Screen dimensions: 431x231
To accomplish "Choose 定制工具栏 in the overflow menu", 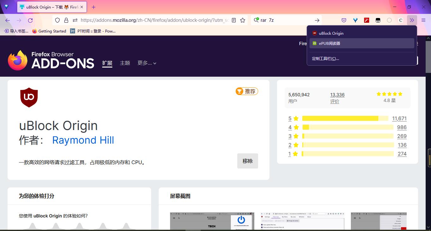I will [x=326, y=58].
